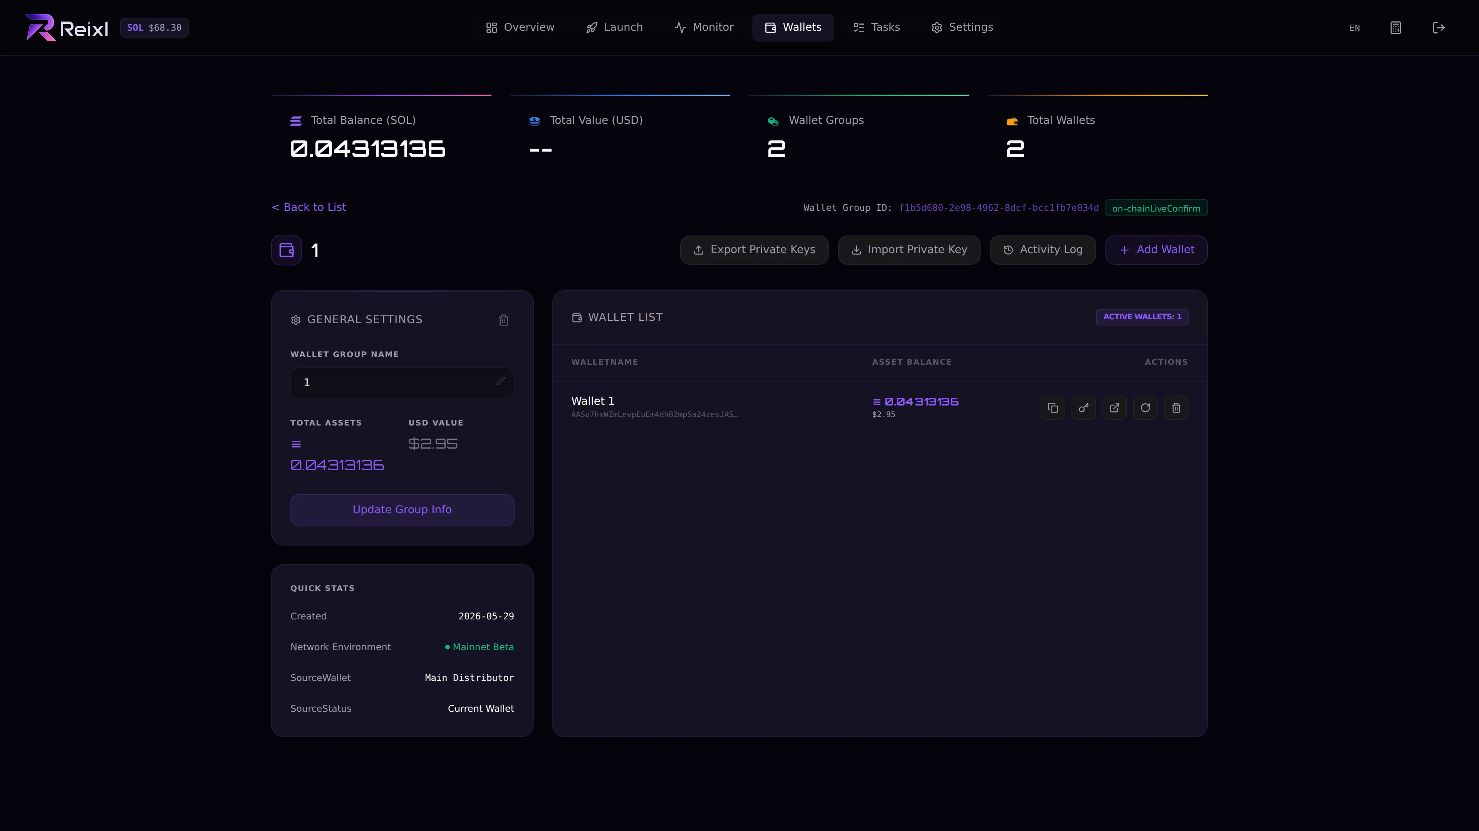Click the logout icon
This screenshot has height=831, width=1479.
pos(1439,28)
